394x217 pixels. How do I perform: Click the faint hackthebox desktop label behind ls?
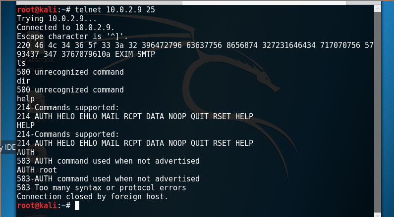click(x=36, y=60)
